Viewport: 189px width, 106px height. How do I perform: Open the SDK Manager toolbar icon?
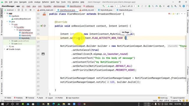coord(175,6)
